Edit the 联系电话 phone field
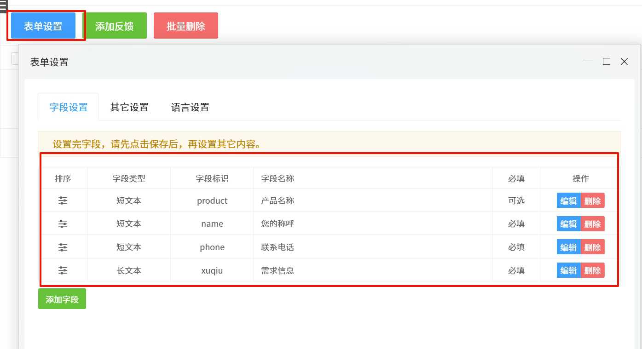Image resolution: width=642 pixels, height=349 pixels. pos(569,247)
